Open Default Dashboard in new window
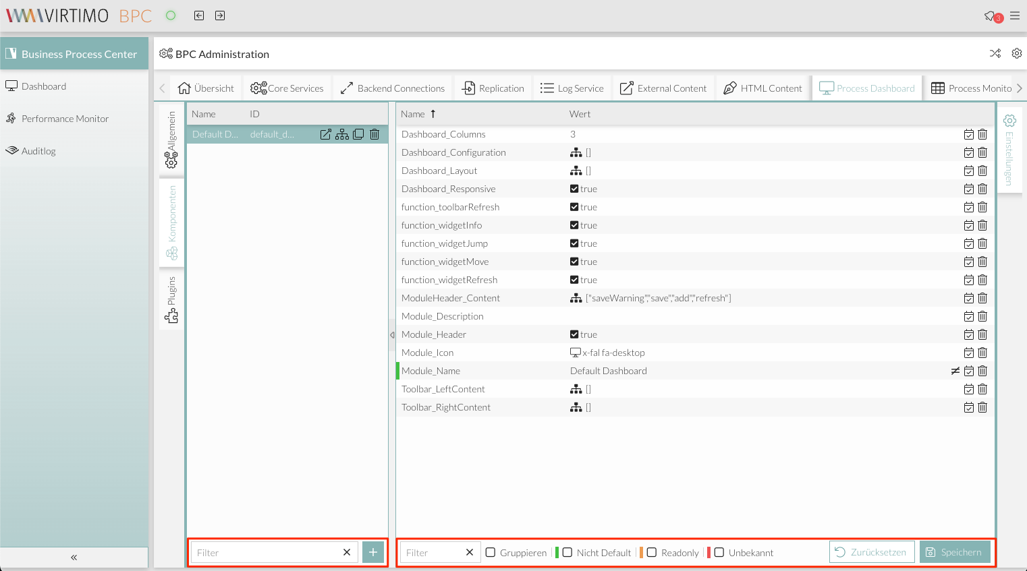This screenshot has height=571, width=1027. [325, 134]
